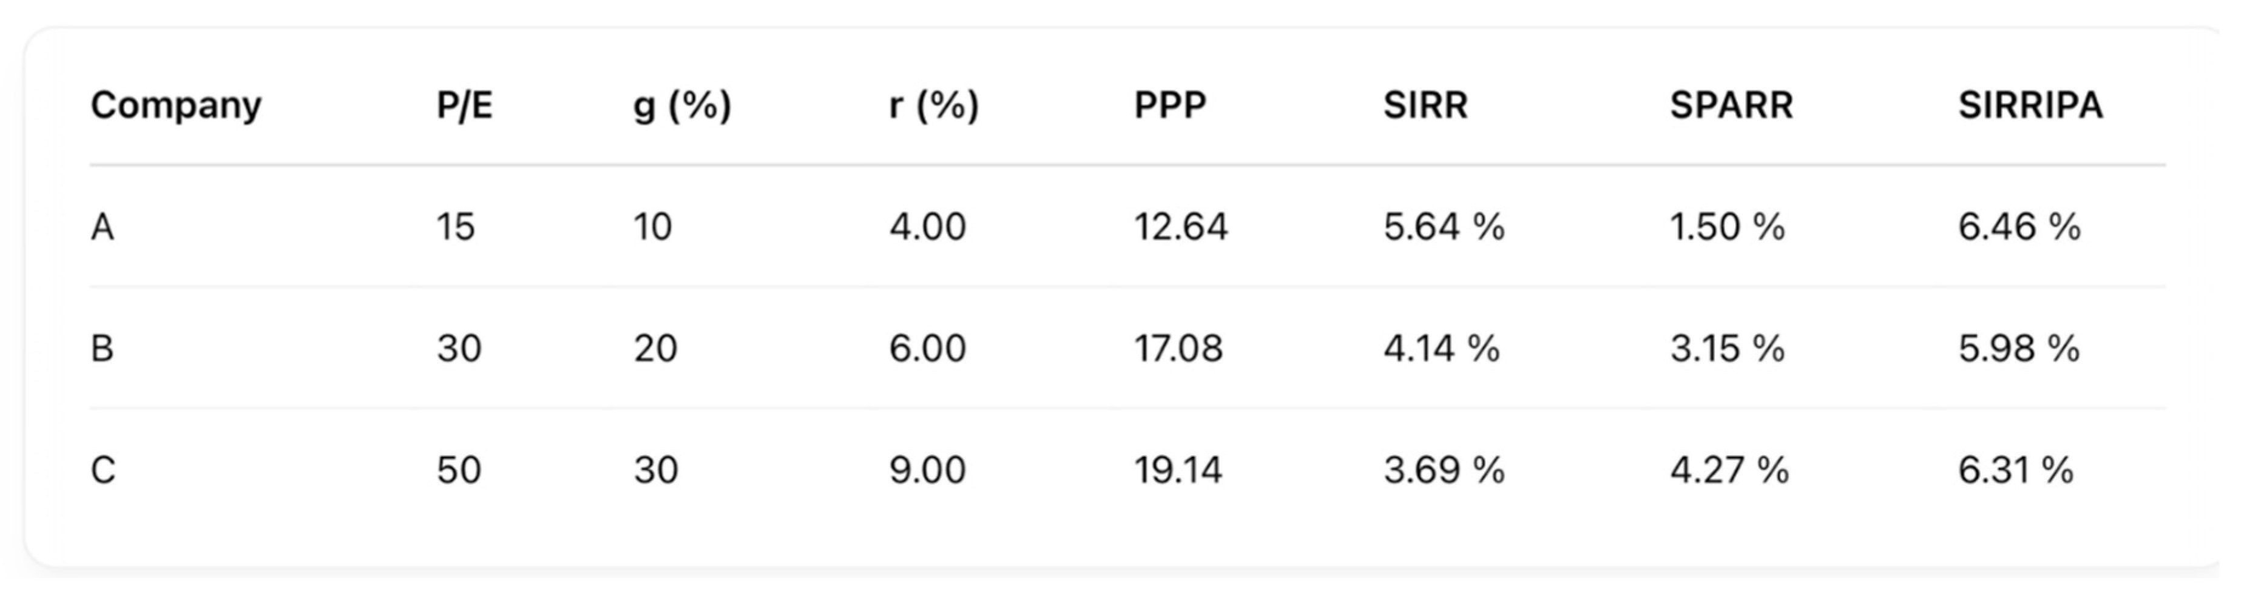Click the SIRR value 4.14 %
2244x598 pixels.
(x=1442, y=348)
